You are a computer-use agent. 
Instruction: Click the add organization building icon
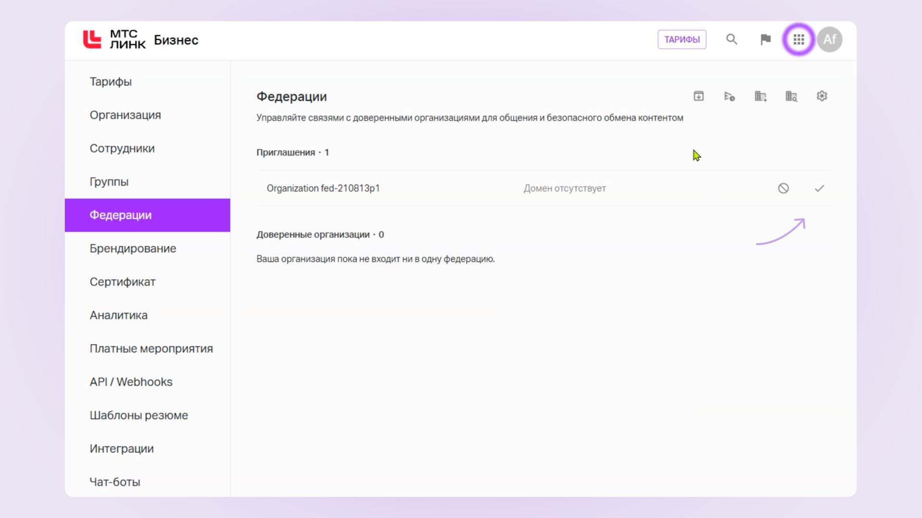(760, 96)
